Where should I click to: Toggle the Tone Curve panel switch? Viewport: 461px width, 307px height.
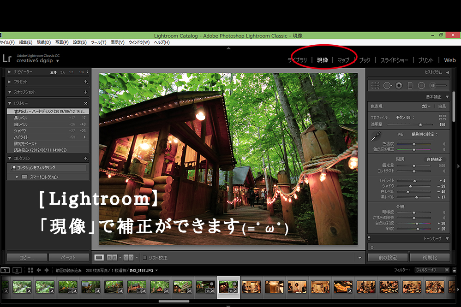(369, 238)
